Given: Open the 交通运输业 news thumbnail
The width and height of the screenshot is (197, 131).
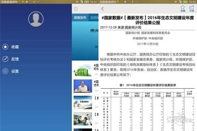Looking at the screenshot, I should pos(83,103).
